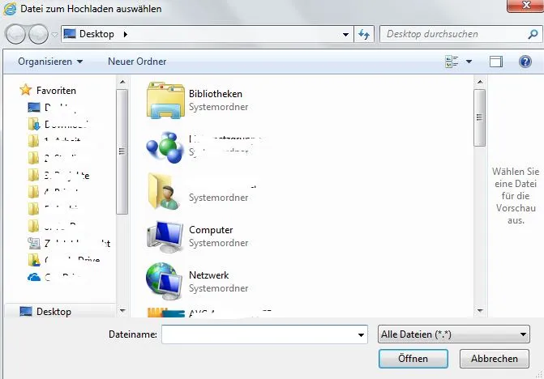Viewport: 544px width, 379px height.
Task: Click the Internet Explorer icon in title bar
Action: (10, 9)
